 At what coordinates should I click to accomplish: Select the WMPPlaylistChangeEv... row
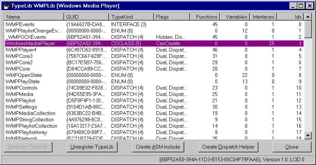[154, 31]
